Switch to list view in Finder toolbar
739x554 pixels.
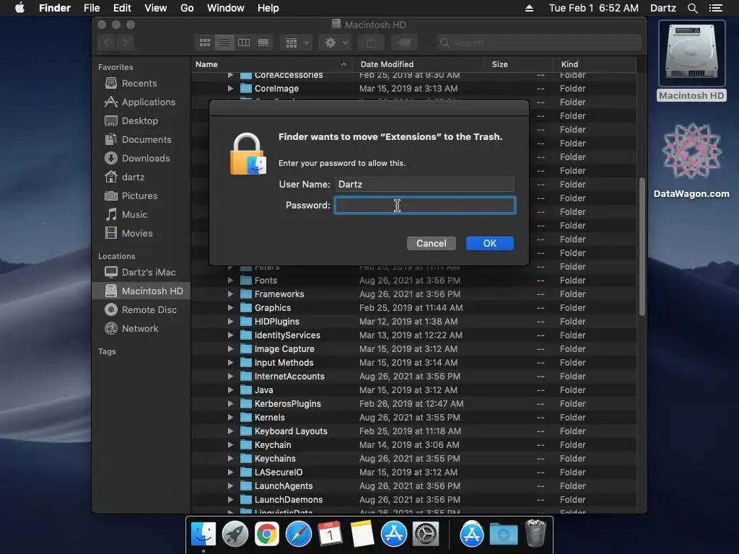point(224,43)
